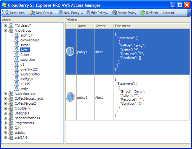Expand the *All Users* node

click(5, 25)
